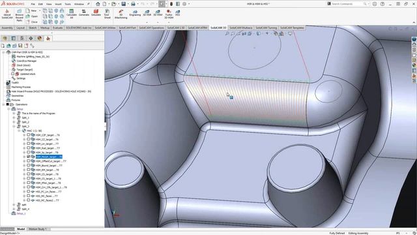Switch to the Evaluate tab
The width and height of the screenshot is (417, 235).
coord(58,27)
